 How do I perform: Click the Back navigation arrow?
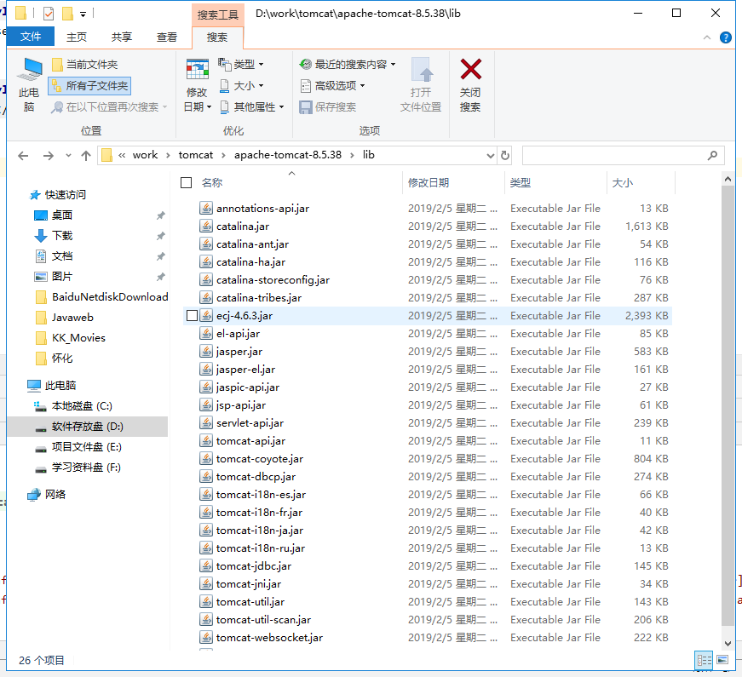coord(23,156)
